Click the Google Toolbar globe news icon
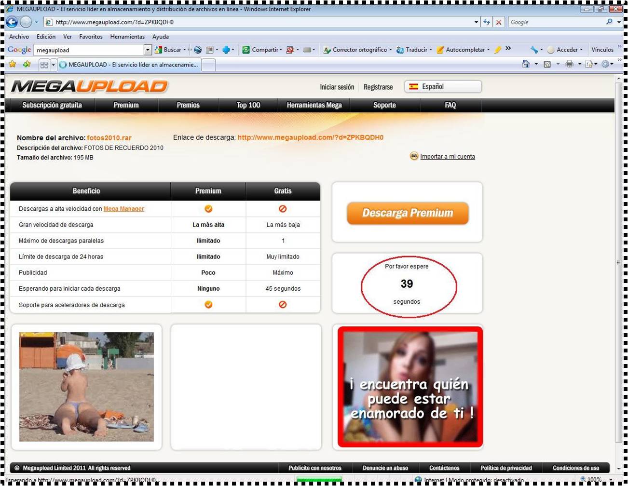This screenshot has height=486, width=628. point(198,50)
